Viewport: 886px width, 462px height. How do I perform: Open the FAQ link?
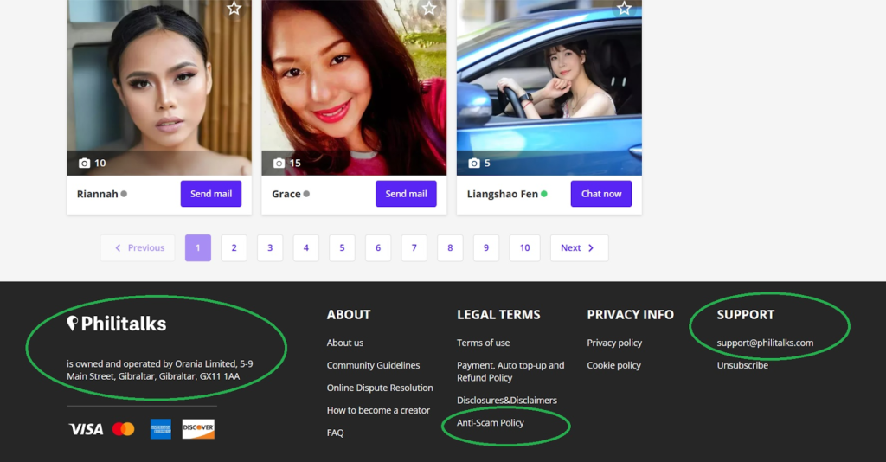[335, 433]
